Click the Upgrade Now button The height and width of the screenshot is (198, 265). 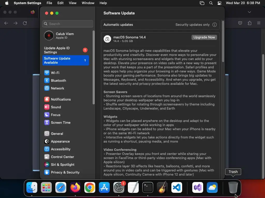pos(204,37)
